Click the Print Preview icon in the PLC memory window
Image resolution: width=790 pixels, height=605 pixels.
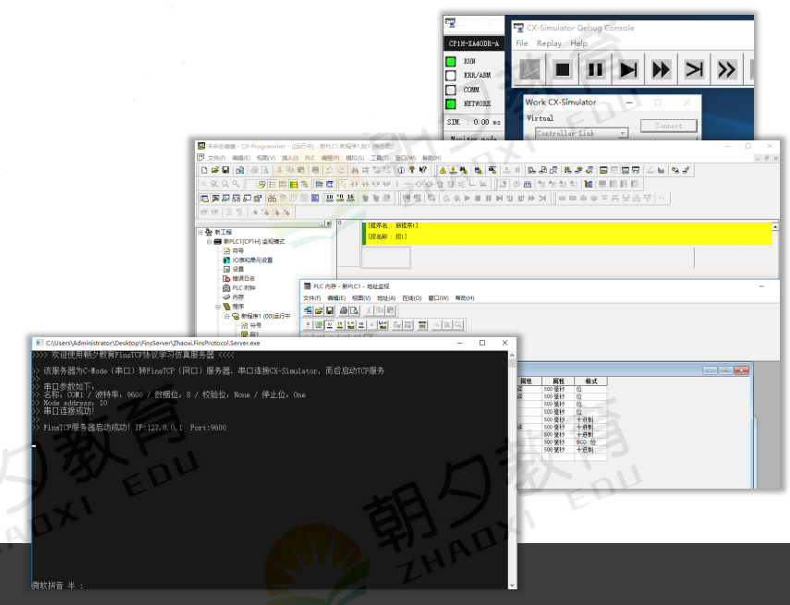point(354,310)
